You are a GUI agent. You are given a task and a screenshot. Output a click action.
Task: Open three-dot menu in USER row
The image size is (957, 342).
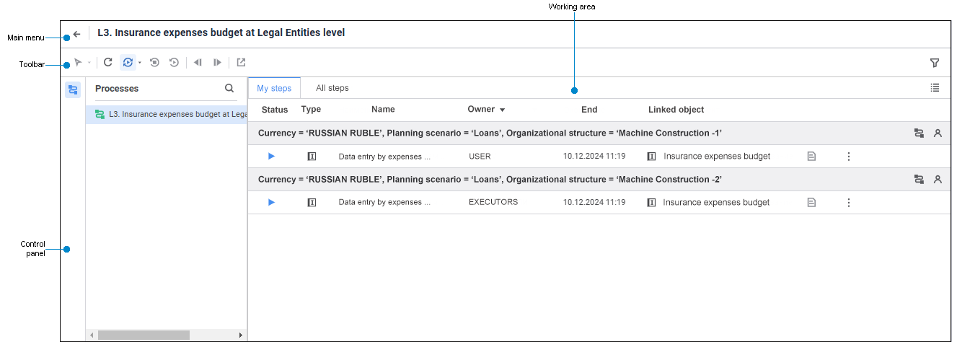[848, 156]
